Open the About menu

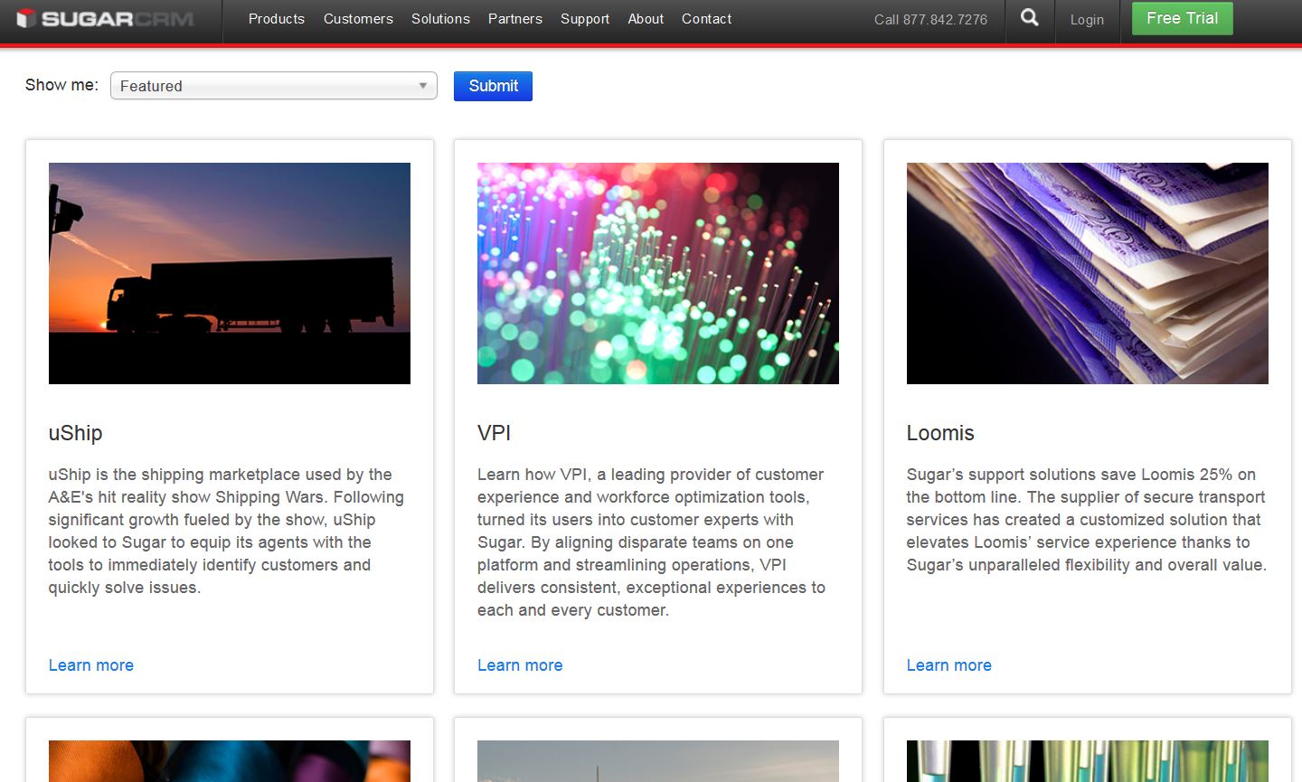pos(646,19)
